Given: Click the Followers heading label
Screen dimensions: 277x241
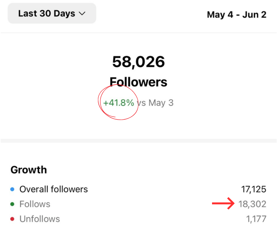Looking at the screenshot, I should pyautogui.click(x=138, y=82).
